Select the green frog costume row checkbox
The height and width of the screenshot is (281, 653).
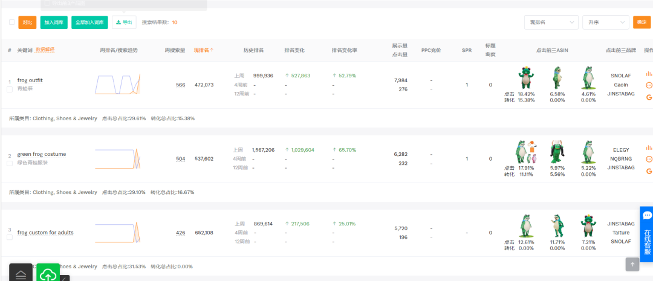[9, 163]
